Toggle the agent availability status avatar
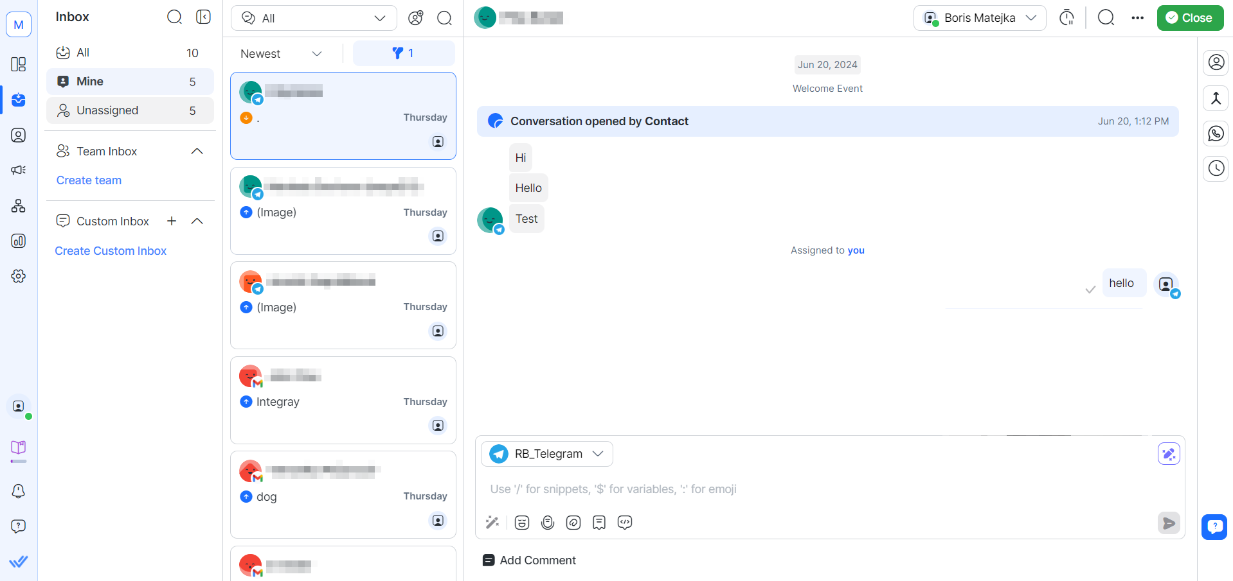 click(x=19, y=407)
